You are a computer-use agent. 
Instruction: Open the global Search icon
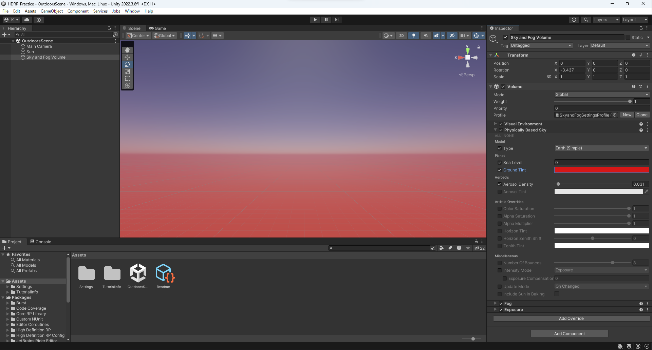pyautogui.click(x=586, y=20)
